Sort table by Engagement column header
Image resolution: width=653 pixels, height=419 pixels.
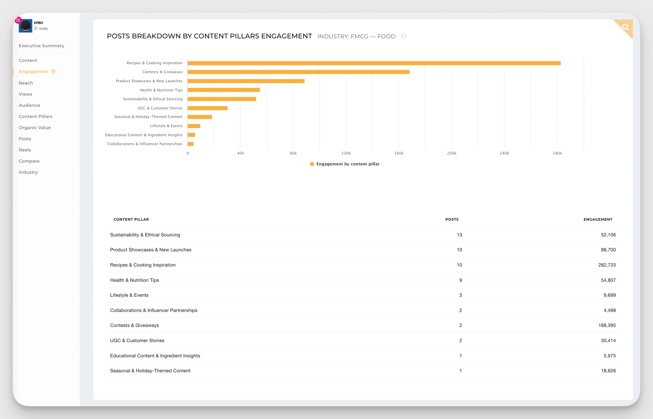(x=597, y=219)
